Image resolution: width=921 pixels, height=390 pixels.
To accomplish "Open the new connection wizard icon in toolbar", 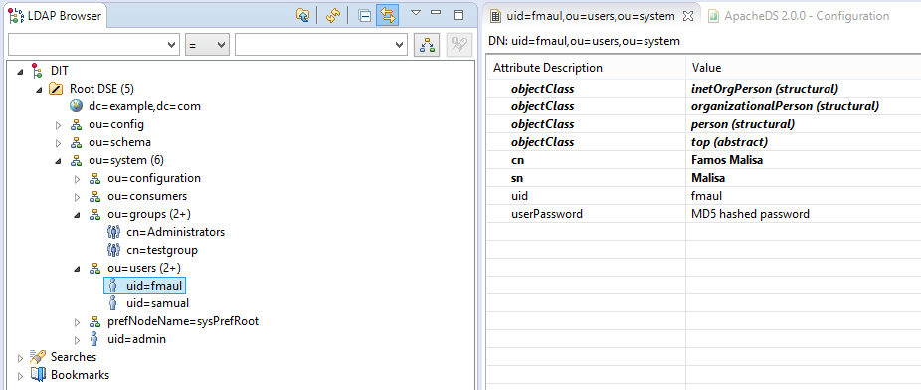I will pos(303,15).
